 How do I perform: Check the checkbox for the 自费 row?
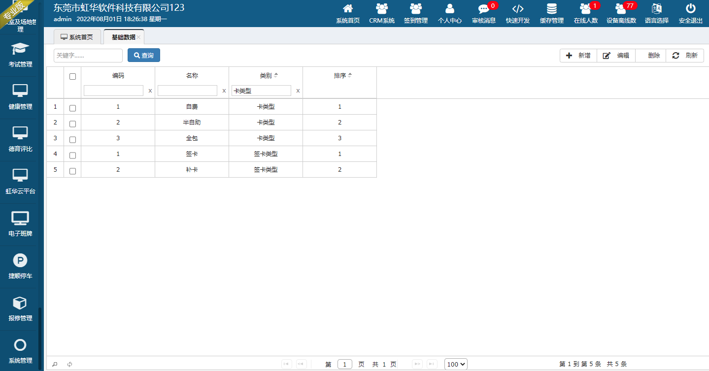(x=72, y=108)
